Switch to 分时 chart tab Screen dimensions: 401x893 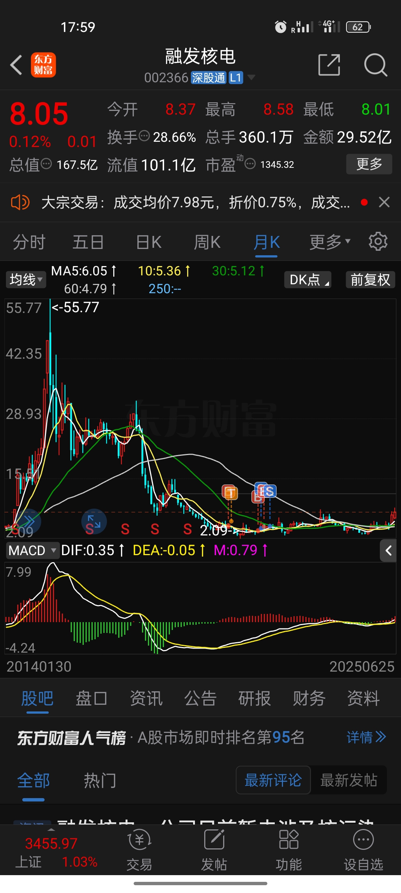pyautogui.click(x=29, y=242)
